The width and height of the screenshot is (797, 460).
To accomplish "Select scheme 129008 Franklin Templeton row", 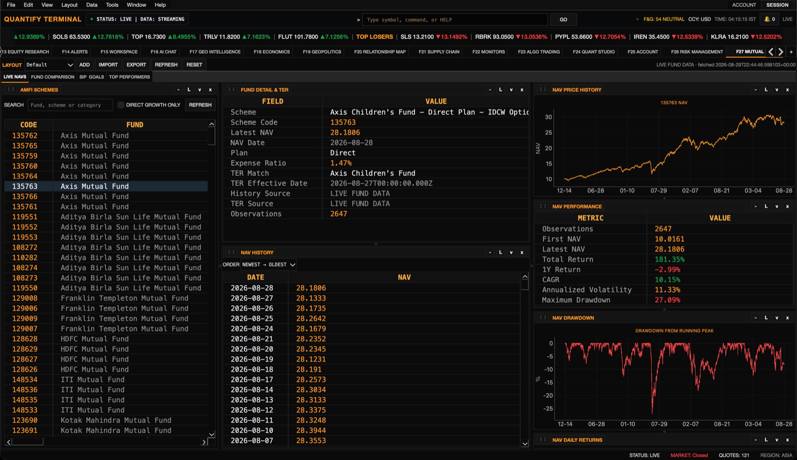I will point(106,298).
